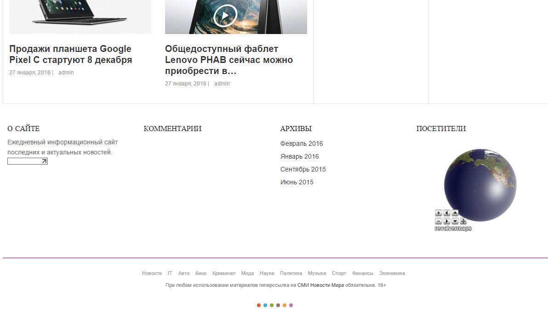Go to Финансы in footer menu

click(362, 273)
